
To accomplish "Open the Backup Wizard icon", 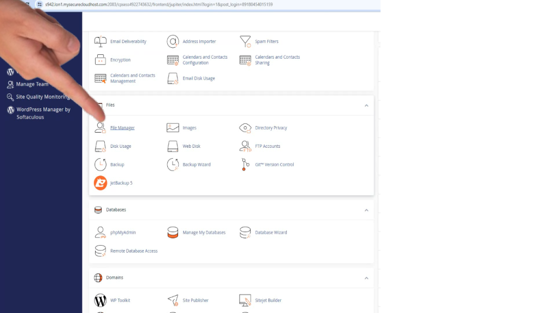I will pos(173,165).
